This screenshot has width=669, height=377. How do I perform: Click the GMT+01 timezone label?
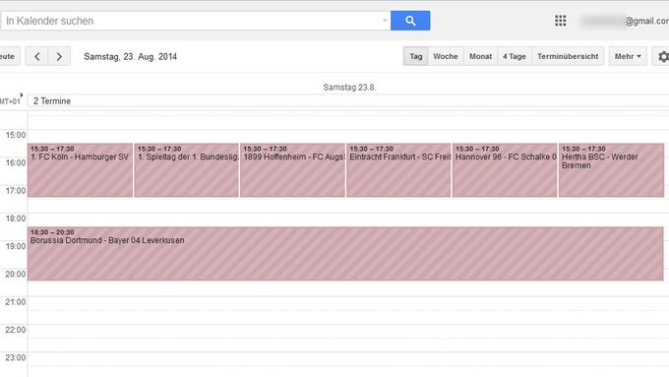coord(10,101)
